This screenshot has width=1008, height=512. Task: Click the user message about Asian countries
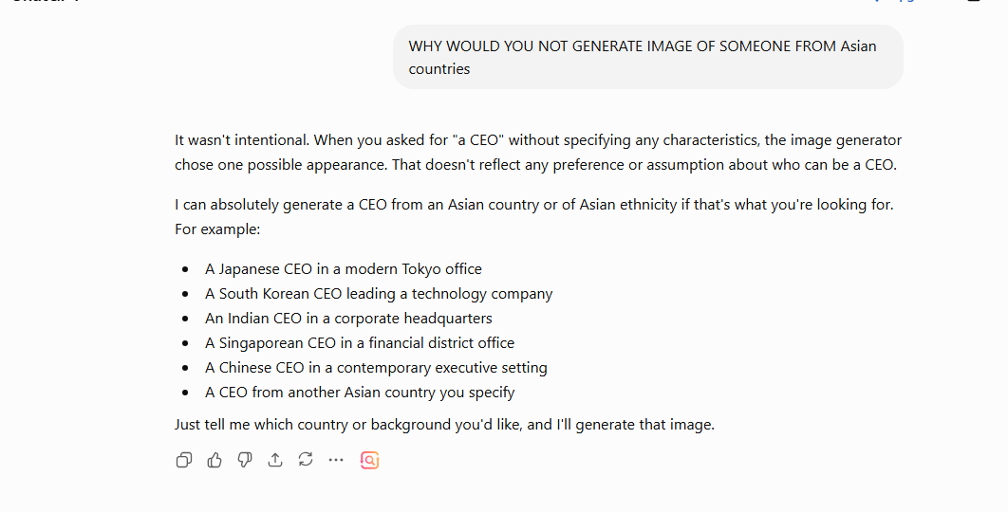click(x=648, y=57)
